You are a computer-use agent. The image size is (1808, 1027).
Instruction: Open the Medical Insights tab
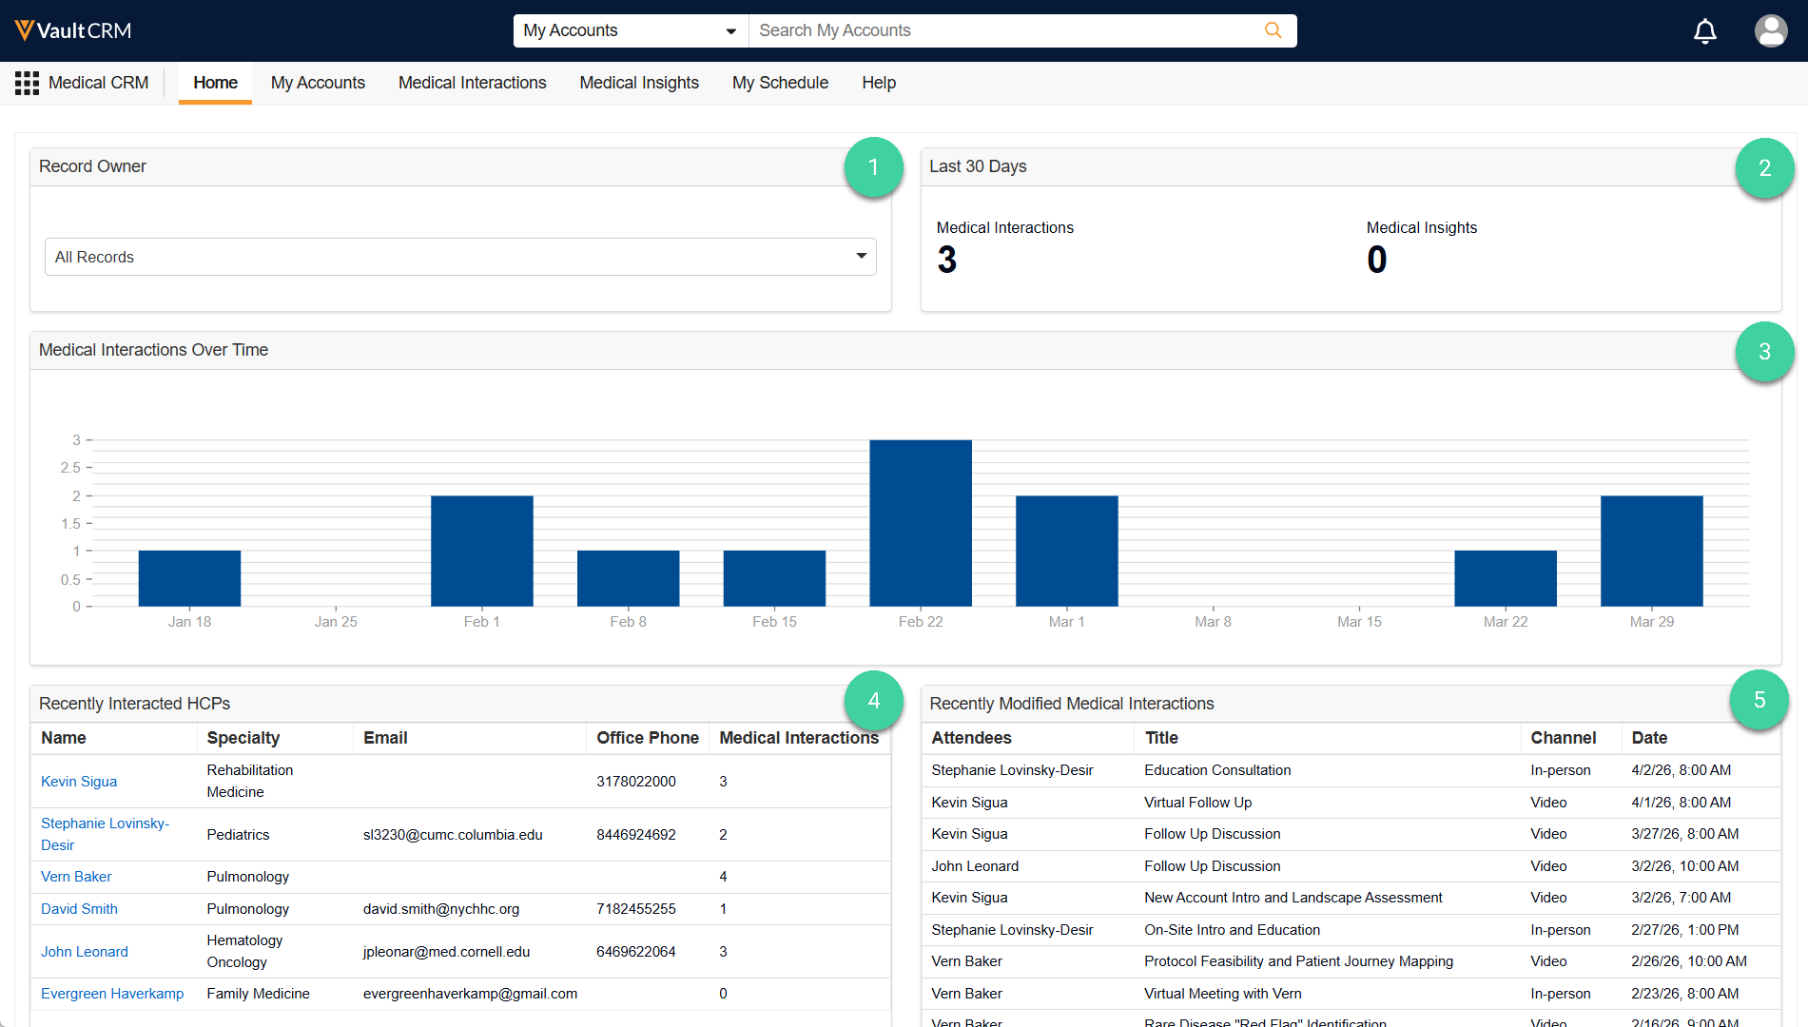(639, 83)
